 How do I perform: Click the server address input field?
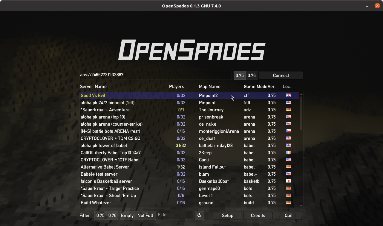coord(155,75)
